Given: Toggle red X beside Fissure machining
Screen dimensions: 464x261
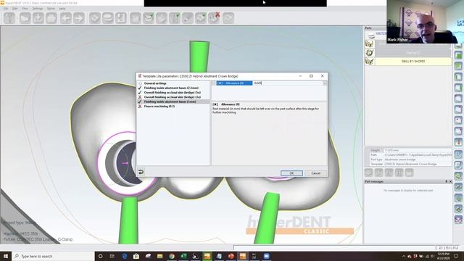Looking at the screenshot, I should [x=140, y=107].
